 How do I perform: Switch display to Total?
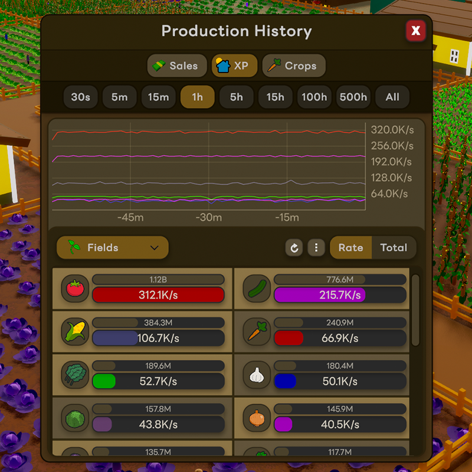(394, 248)
